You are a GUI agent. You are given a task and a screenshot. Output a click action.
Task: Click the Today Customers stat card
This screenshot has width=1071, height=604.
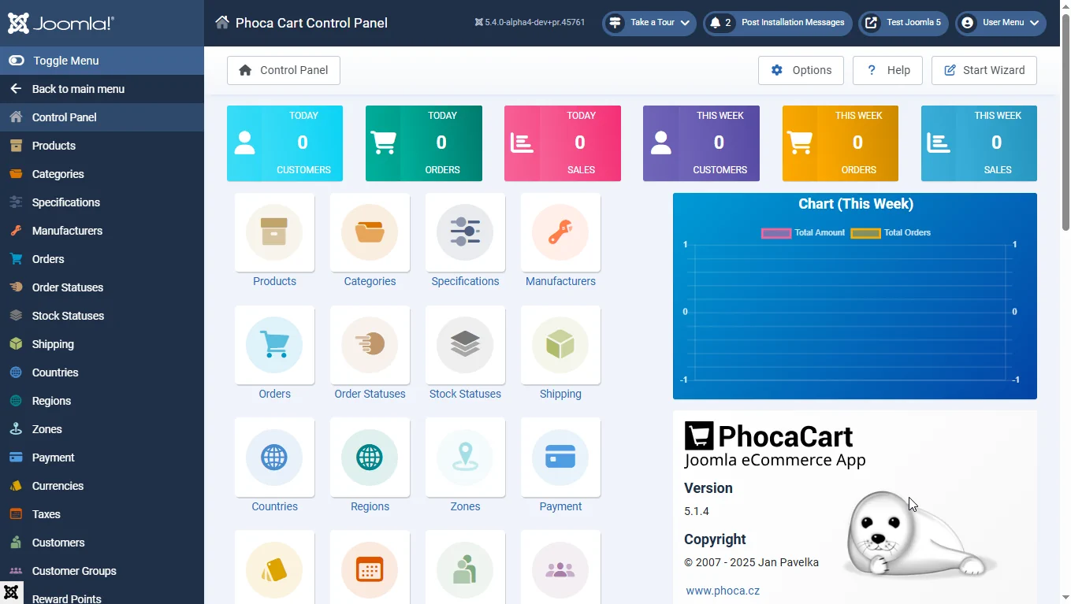click(x=284, y=143)
